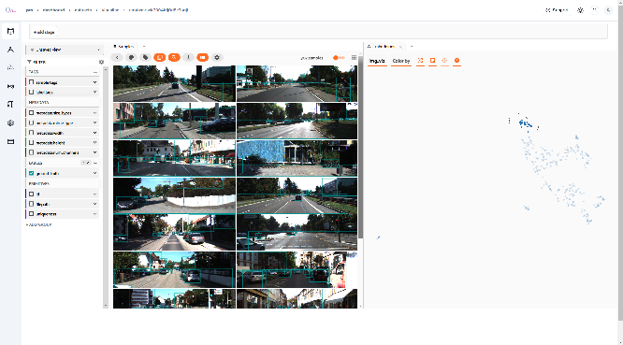
Task: Open thumbnail with curved white wall
Action: click(174, 195)
